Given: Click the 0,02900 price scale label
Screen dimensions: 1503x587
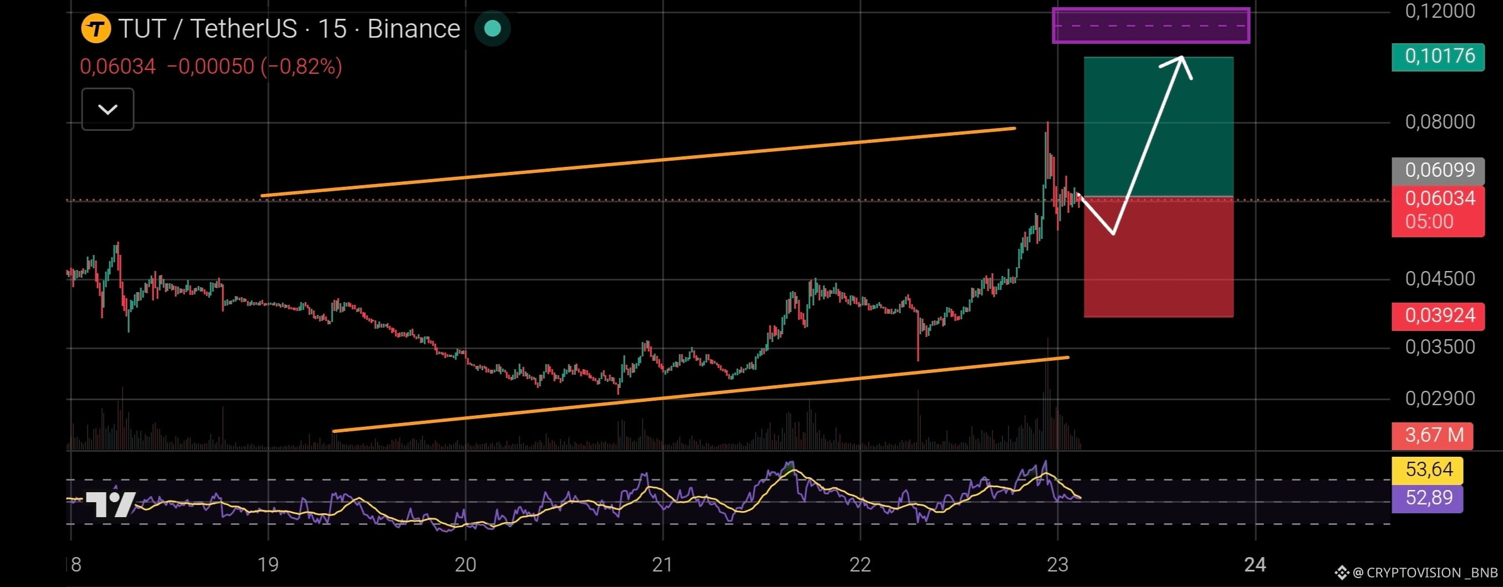Looking at the screenshot, I should (1440, 399).
